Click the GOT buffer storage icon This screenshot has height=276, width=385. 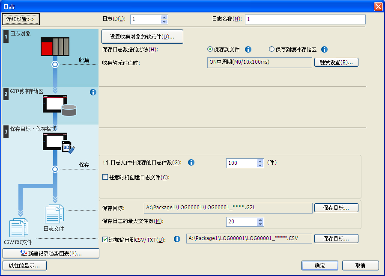pyautogui.click(x=59, y=105)
